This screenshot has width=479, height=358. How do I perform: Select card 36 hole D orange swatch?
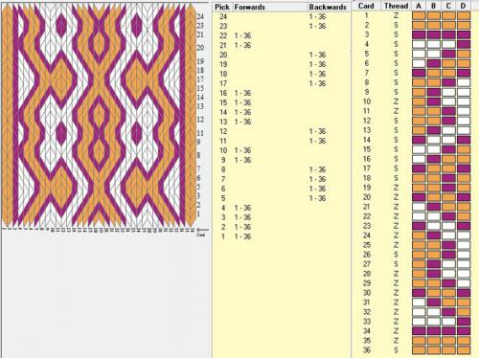464,350
